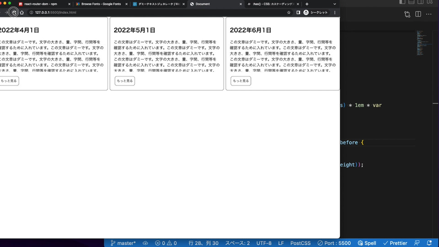Open changes compare icon in VS Code editor
Image resolution: width=439 pixels, height=247 pixels.
(x=407, y=14)
